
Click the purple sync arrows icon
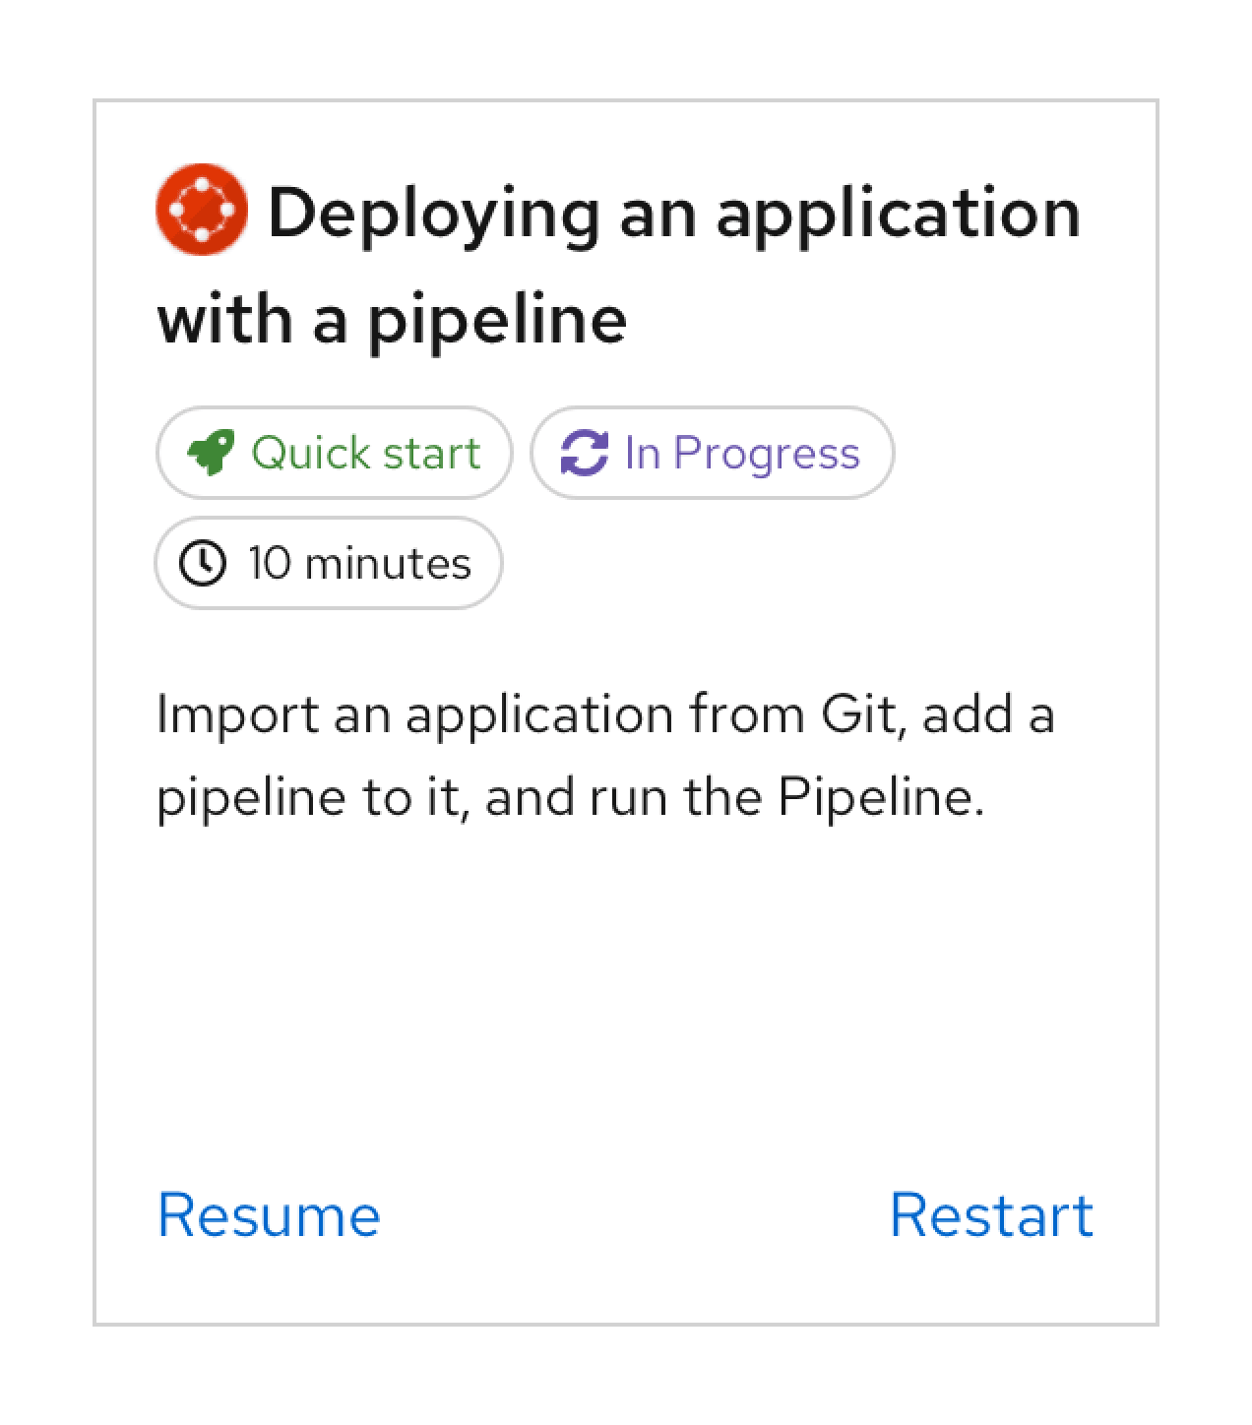585,453
